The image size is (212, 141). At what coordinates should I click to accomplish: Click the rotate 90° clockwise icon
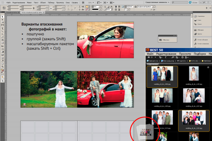click(x=68, y=7)
